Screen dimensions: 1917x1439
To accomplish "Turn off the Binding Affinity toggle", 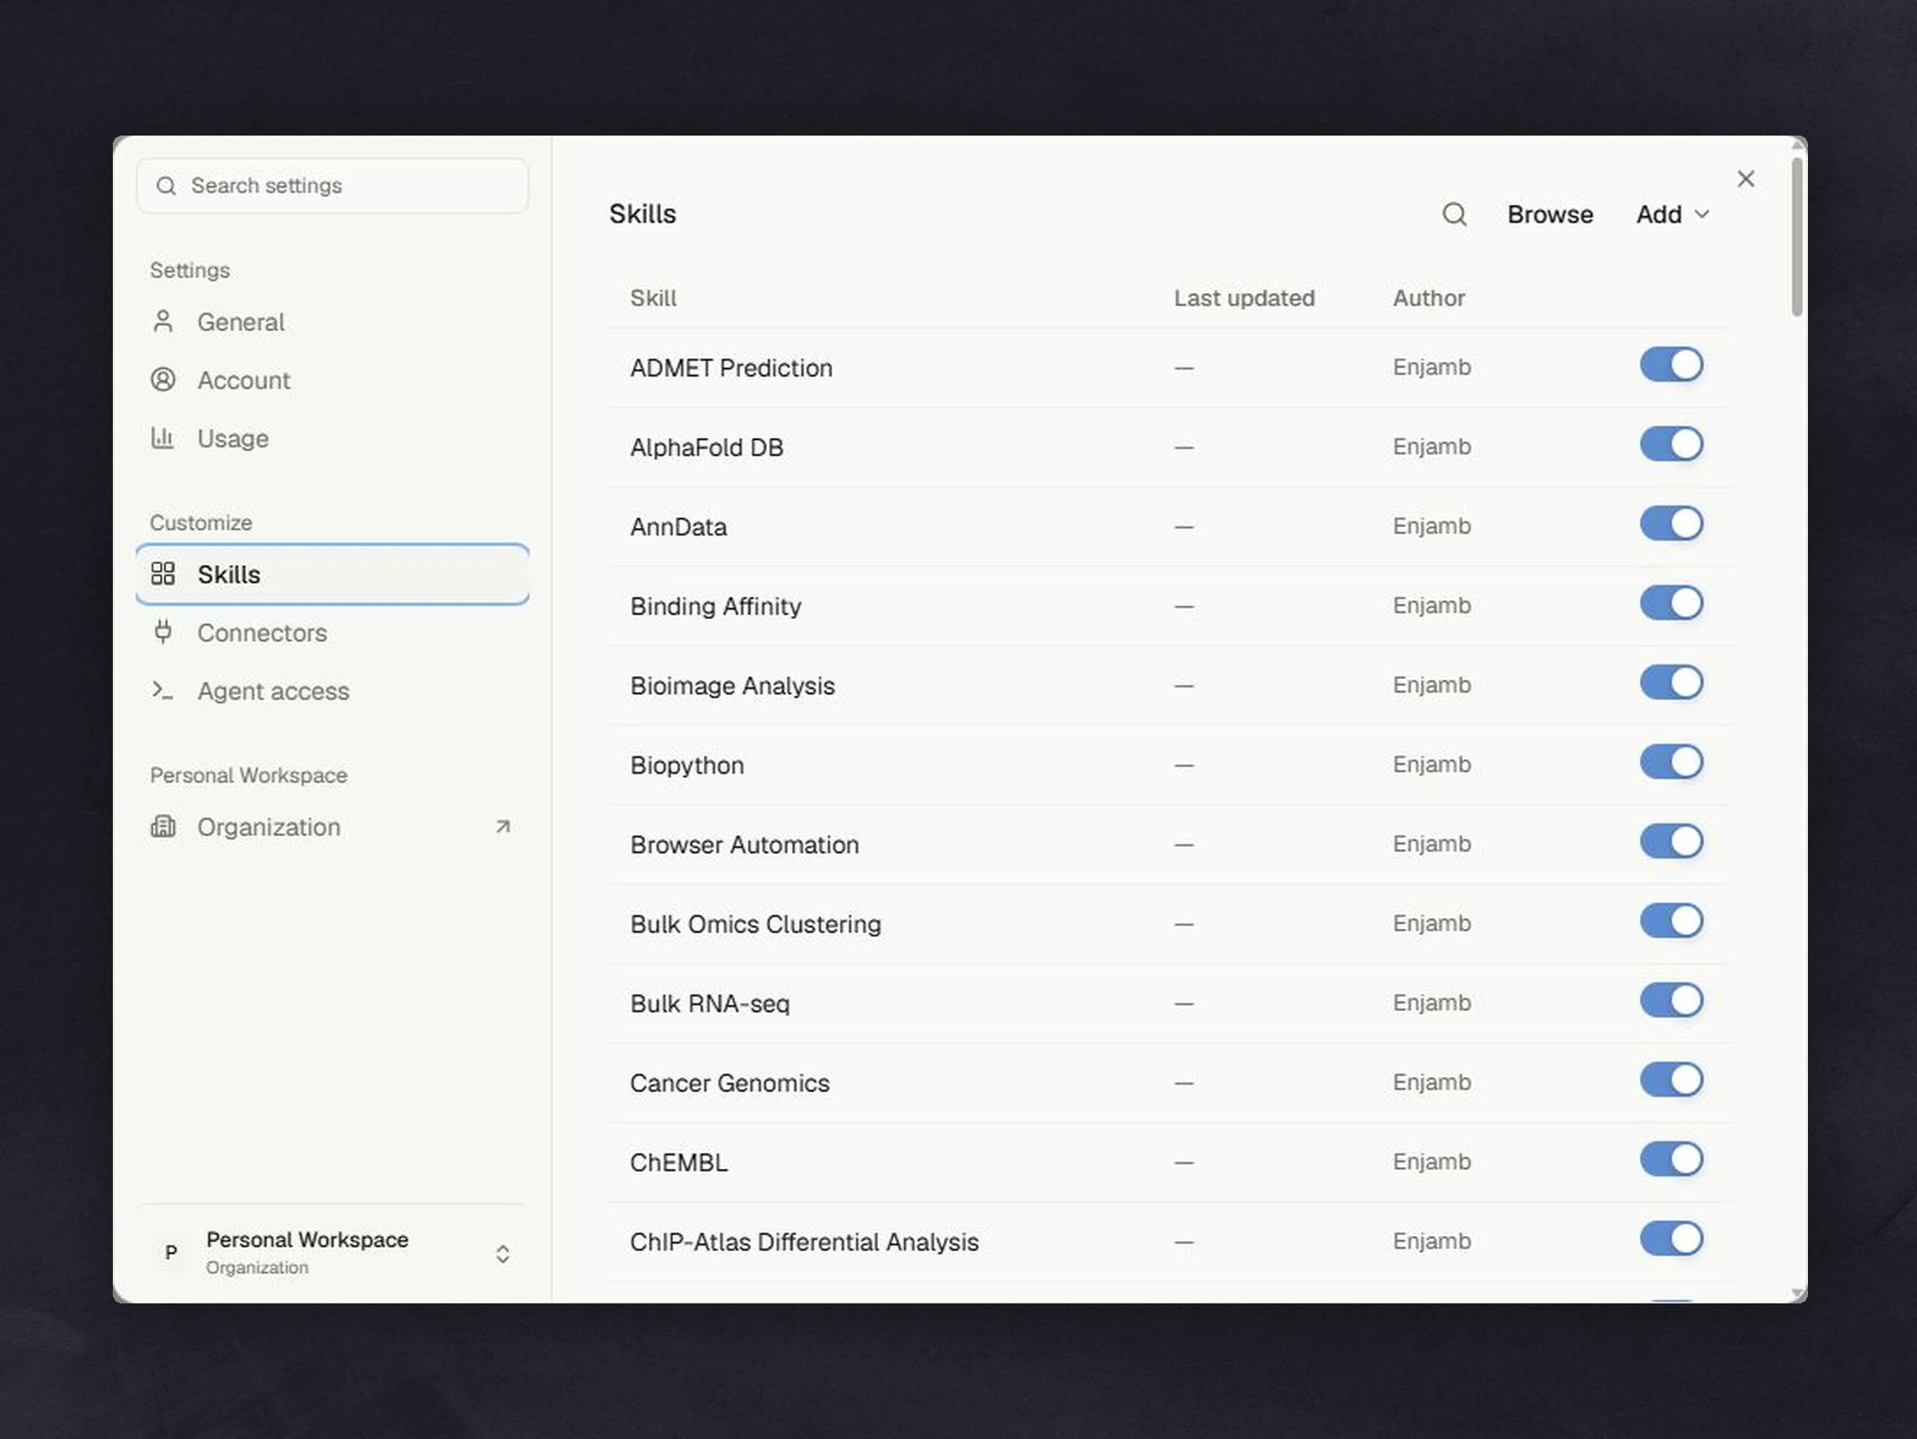I will pyautogui.click(x=1671, y=604).
